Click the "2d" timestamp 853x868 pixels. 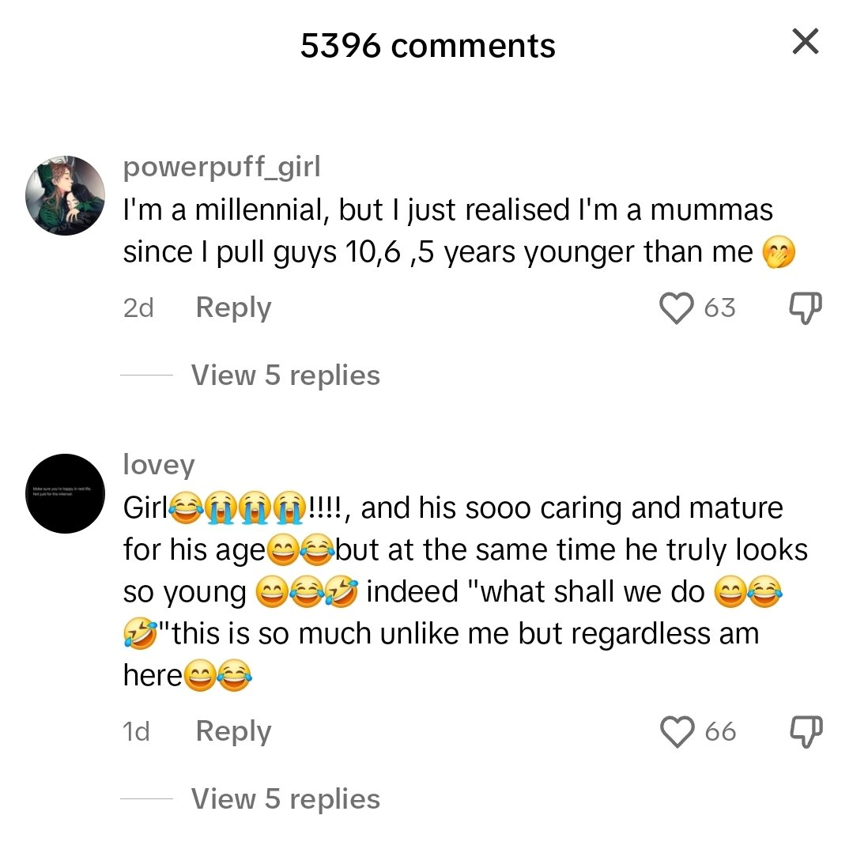(138, 308)
